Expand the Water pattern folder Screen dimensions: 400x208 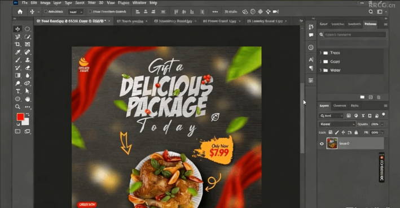(320, 70)
